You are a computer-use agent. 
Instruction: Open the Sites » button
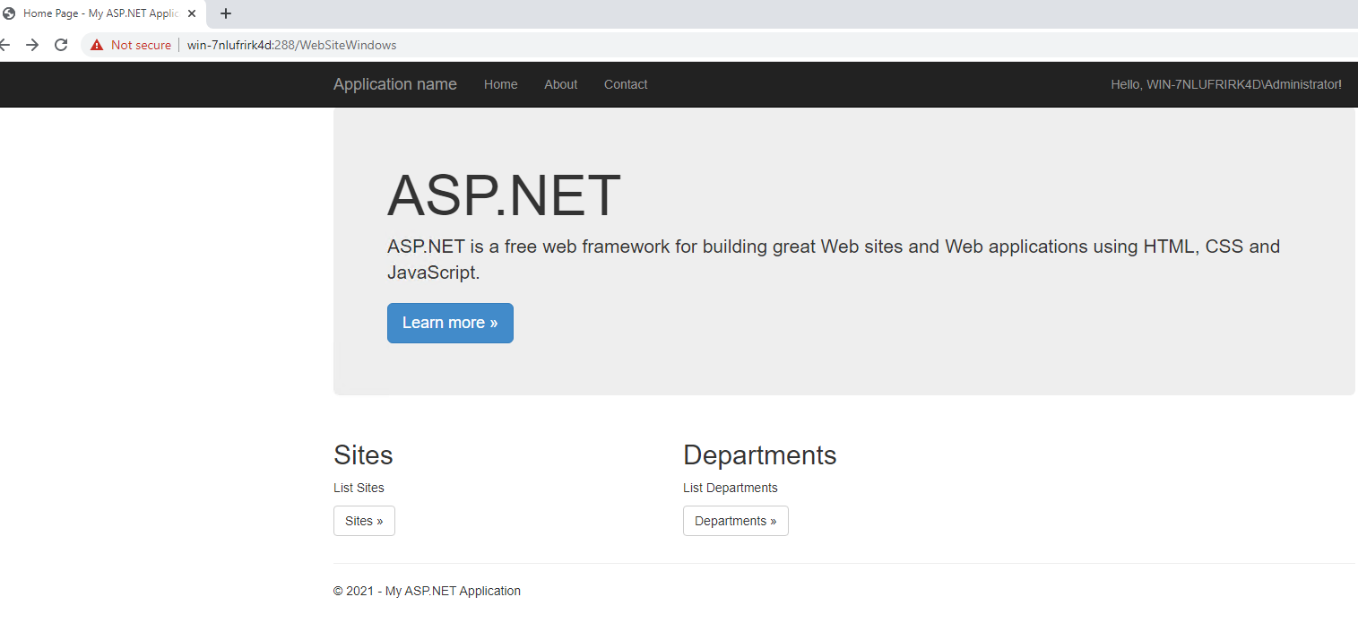pyautogui.click(x=364, y=521)
